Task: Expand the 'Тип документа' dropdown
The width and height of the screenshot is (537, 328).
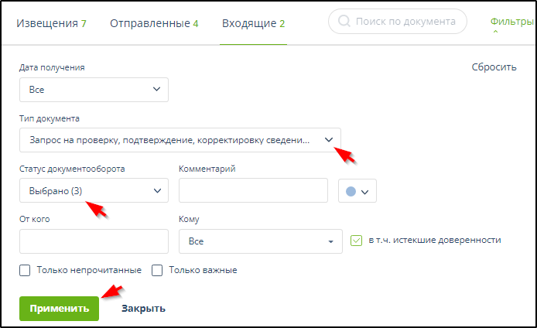Action: [180, 140]
